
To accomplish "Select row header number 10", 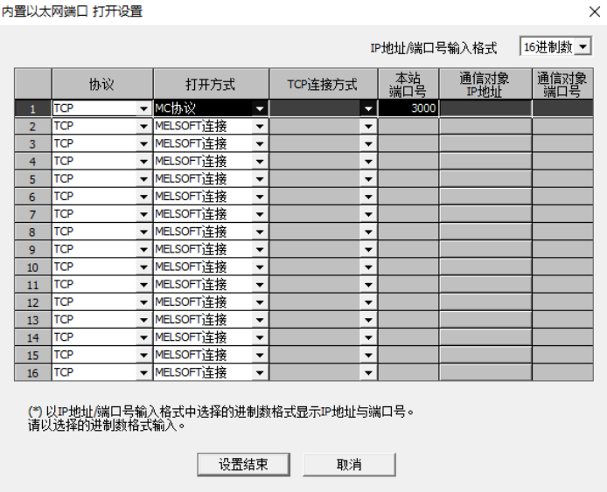I will 32,267.
